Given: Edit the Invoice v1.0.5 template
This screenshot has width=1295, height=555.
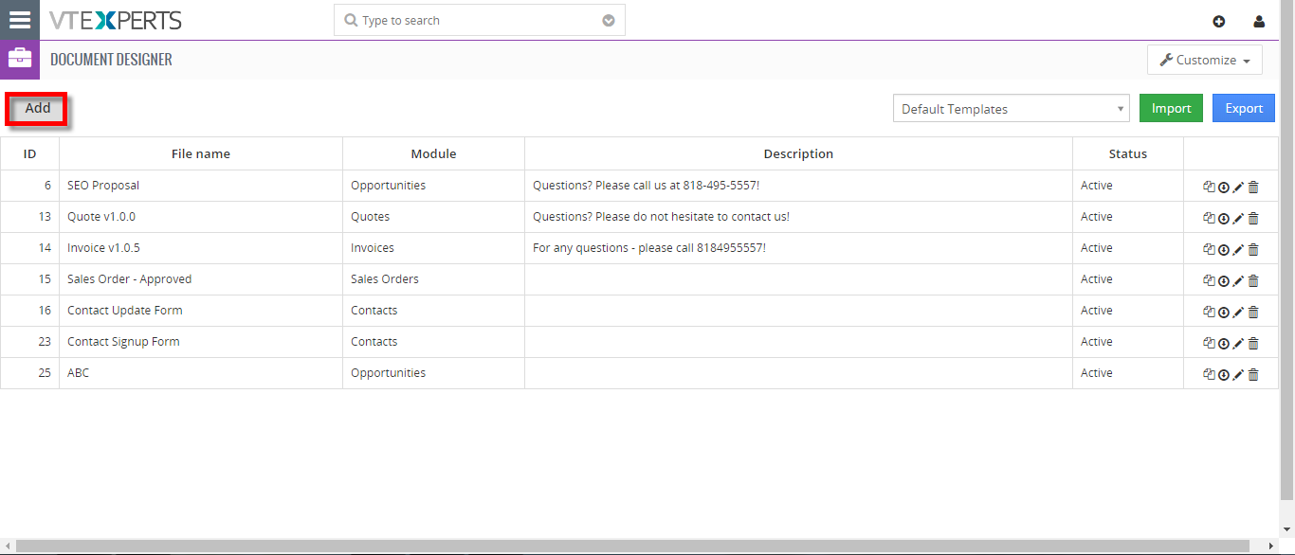Looking at the screenshot, I should click(x=1238, y=250).
